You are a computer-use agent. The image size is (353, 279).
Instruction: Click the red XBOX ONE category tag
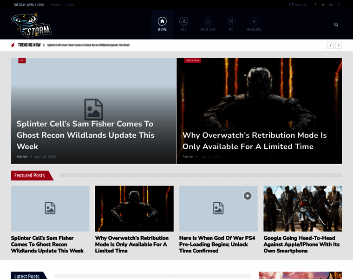tap(193, 60)
